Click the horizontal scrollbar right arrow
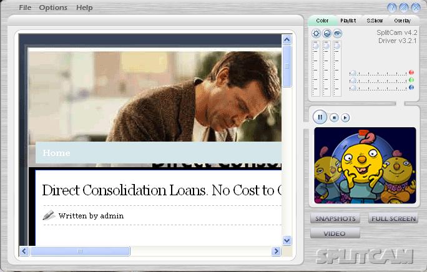427x272 pixels. click(276, 251)
